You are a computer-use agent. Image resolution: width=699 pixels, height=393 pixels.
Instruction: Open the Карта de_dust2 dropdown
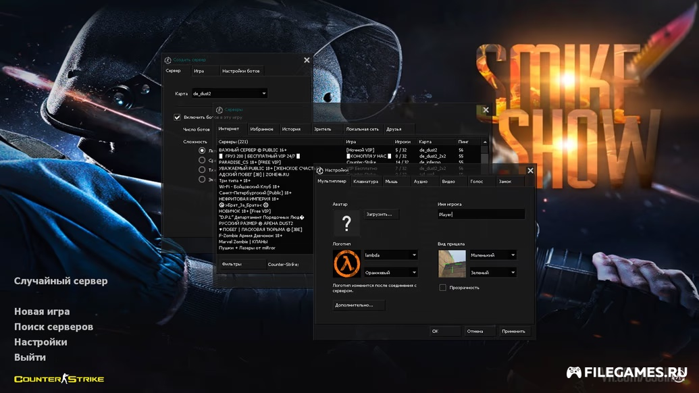[230, 94]
